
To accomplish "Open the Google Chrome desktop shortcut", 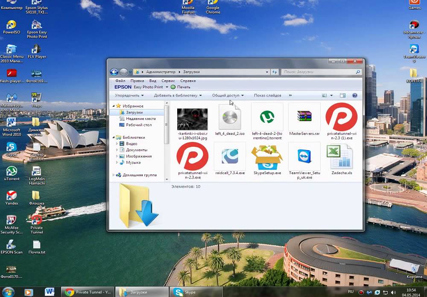I will (x=213, y=7).
